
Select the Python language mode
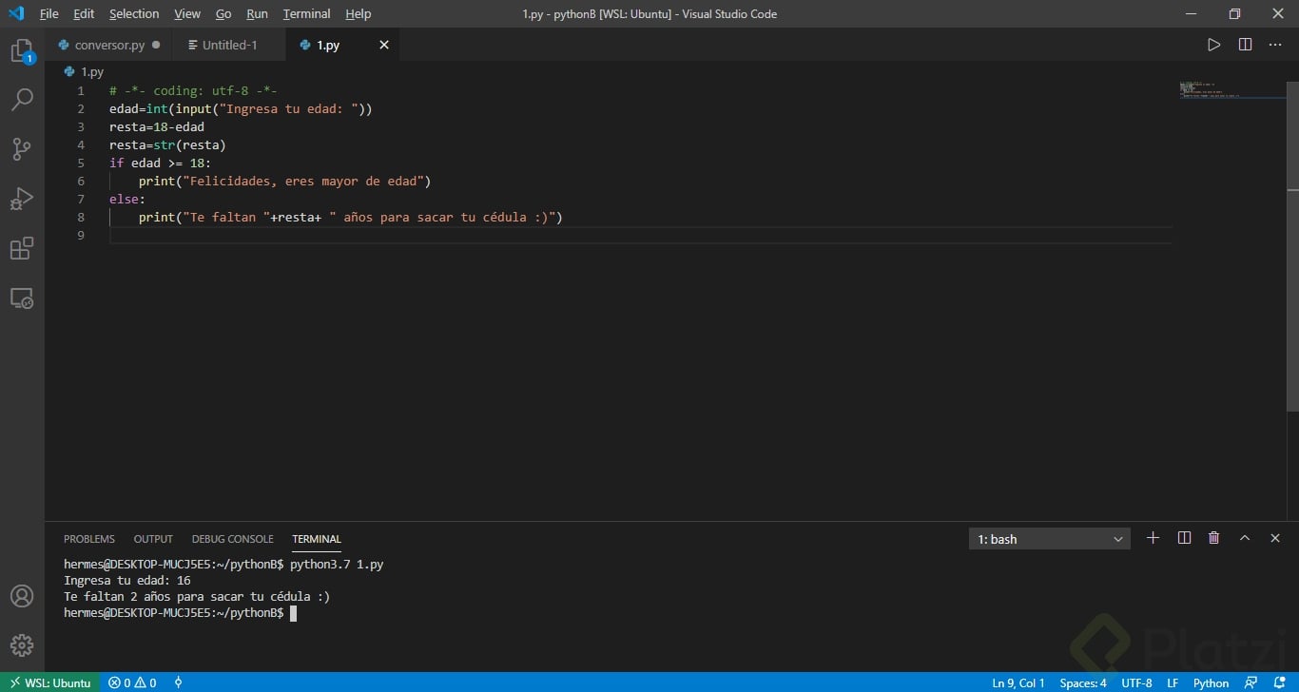pos(1211,682)
